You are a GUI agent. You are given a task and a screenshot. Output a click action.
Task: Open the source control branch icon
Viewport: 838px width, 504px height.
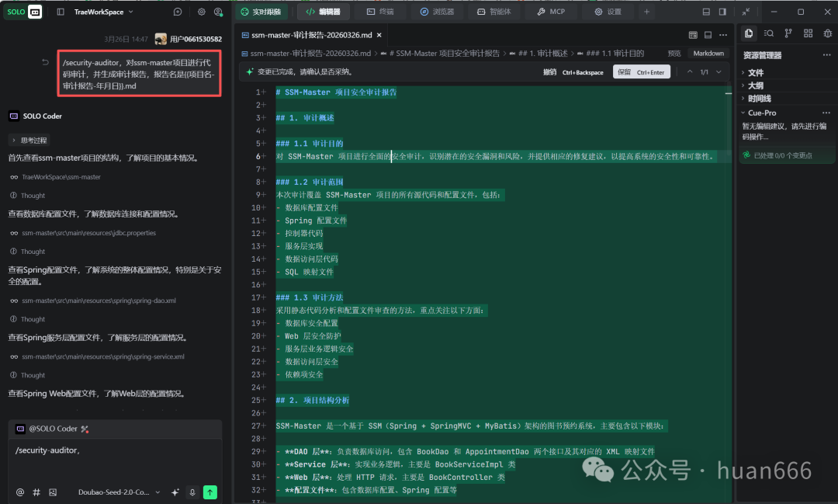788,33
